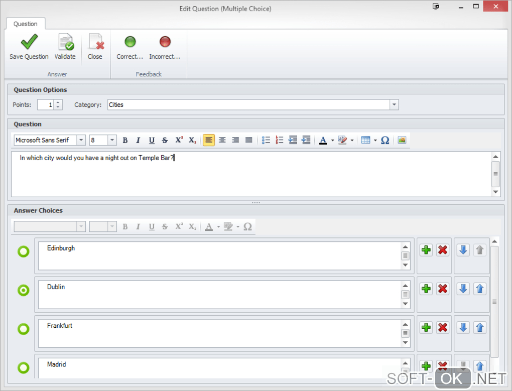Move Dublin answer down
Screen dimensions: 512x391
pyautogui.click(x=463, y=289)
